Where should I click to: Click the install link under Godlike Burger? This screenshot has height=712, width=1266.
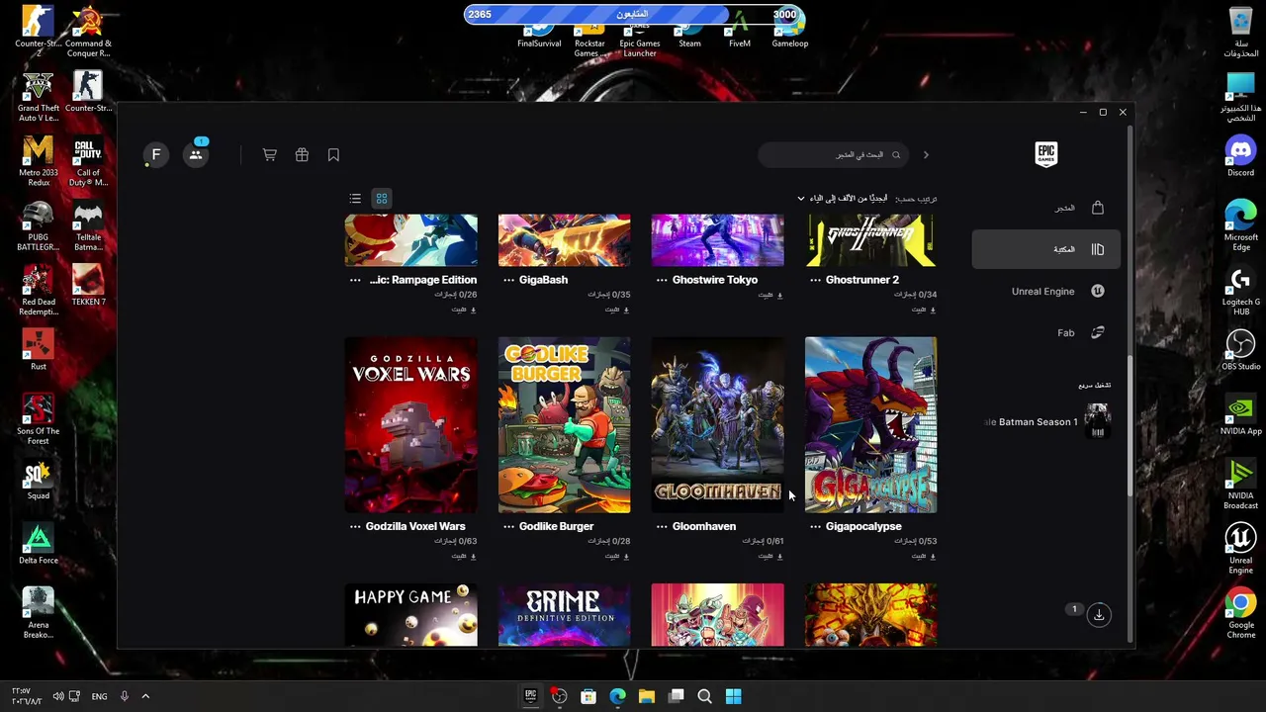tap(616, 556)
